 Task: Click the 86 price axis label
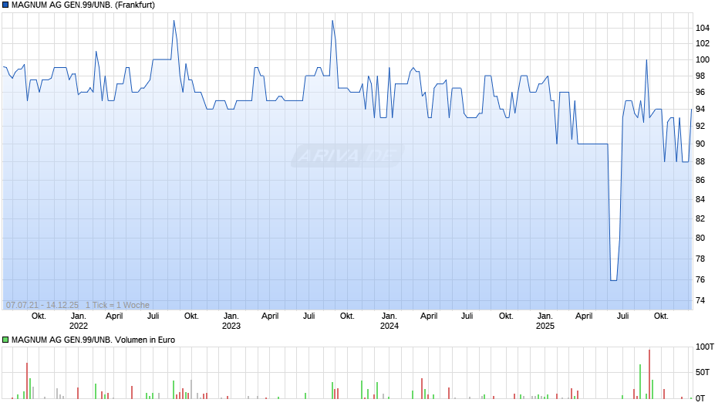click(x=700, y=180)
